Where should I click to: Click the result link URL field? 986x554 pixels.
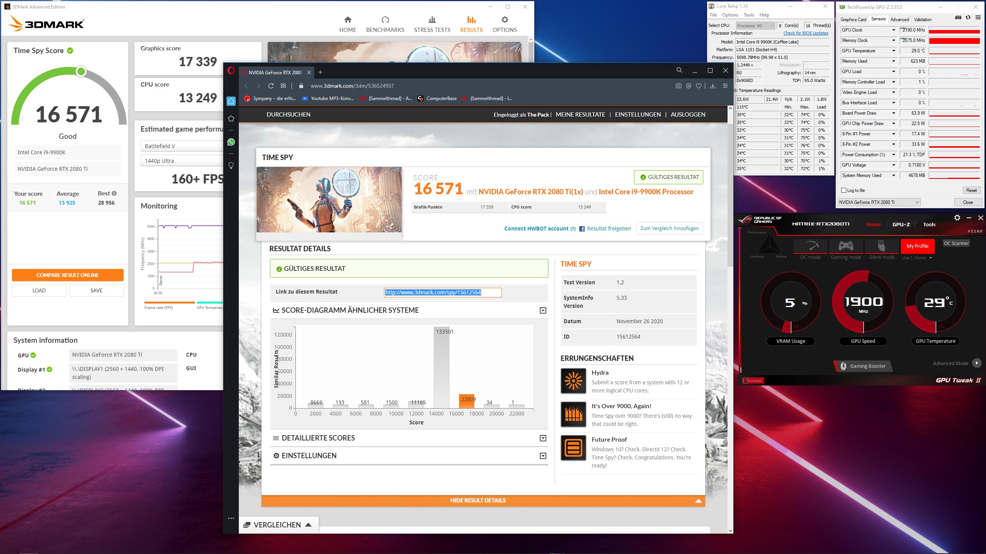pyautogui.click(x=443, y=292)
